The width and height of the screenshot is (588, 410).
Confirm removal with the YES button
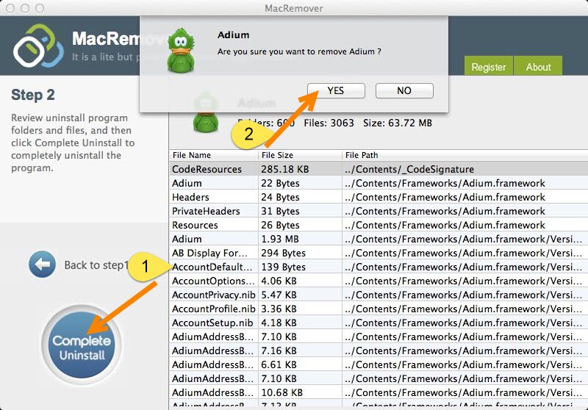coord(336,90)
